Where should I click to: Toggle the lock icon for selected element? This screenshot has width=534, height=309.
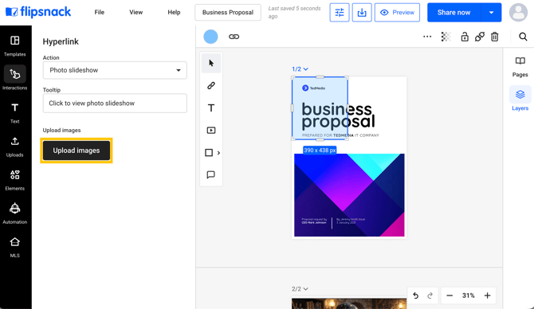[465, 37]
